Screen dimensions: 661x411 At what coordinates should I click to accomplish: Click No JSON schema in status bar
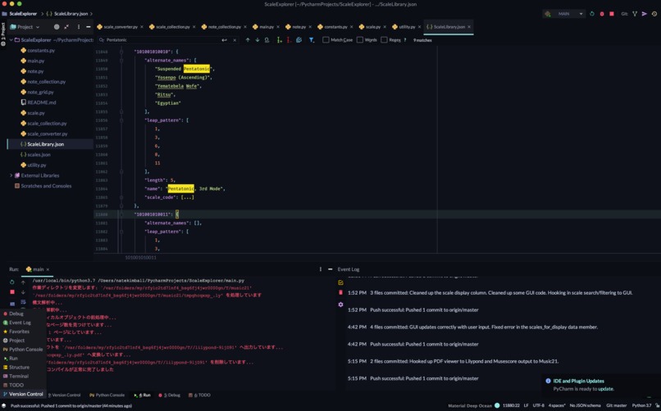(x=585, y=405)
